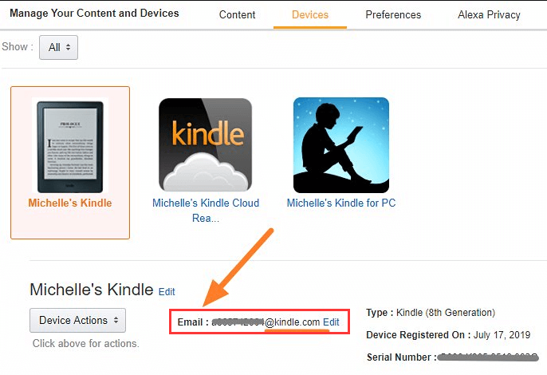Open Michelle's Kindle for PC link
The image size is (547, 375).
341,203
